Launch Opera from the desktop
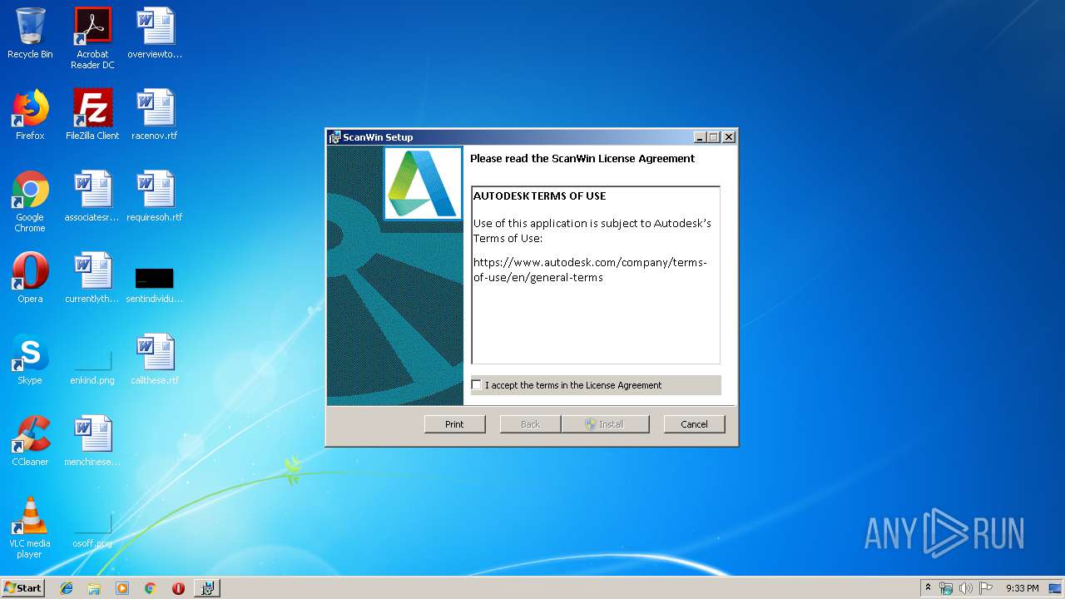The width and height of the screenshot is (1065, 599). (30, 278)
